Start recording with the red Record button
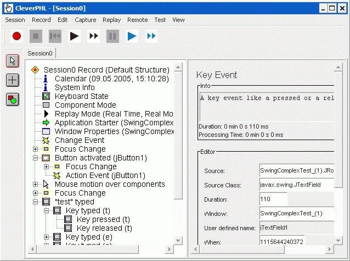The height and width of the screenshot is (261, 350). coord(17,36)
